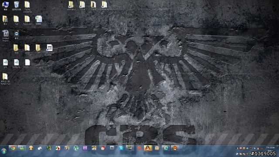
Task: Open the Computer icon on the desktop
Action: (x=5, y=6)
